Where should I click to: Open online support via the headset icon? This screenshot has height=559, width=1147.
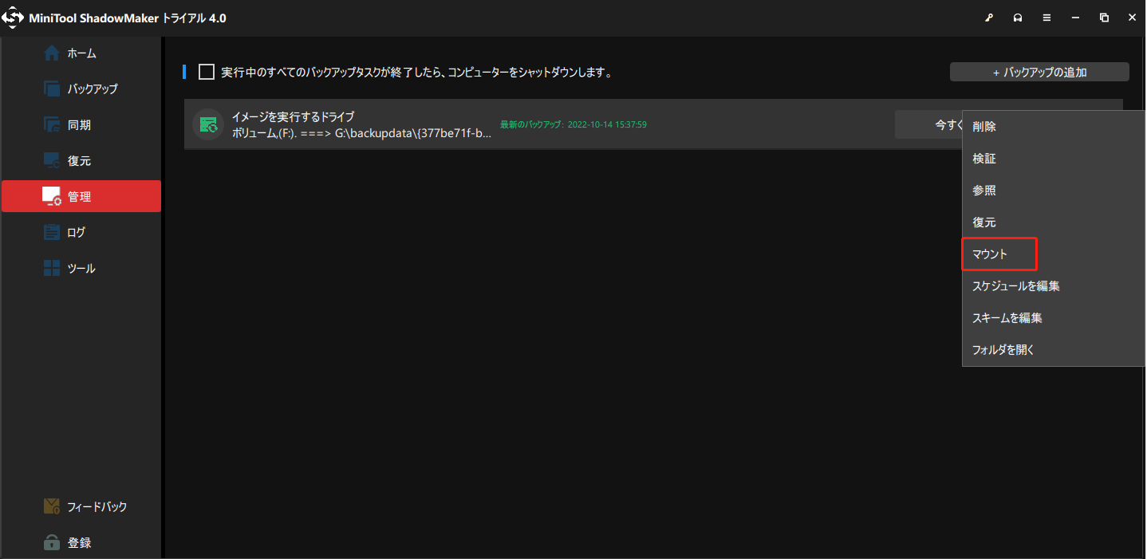coord(1018,17)
